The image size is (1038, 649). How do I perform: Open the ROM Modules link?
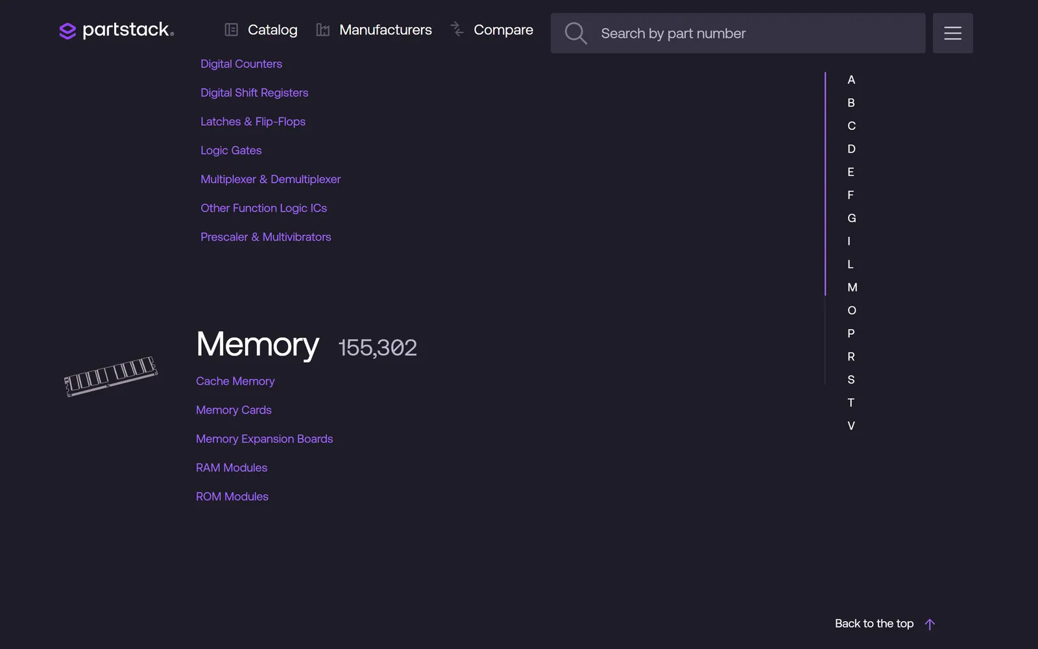[x=232, y=496]
